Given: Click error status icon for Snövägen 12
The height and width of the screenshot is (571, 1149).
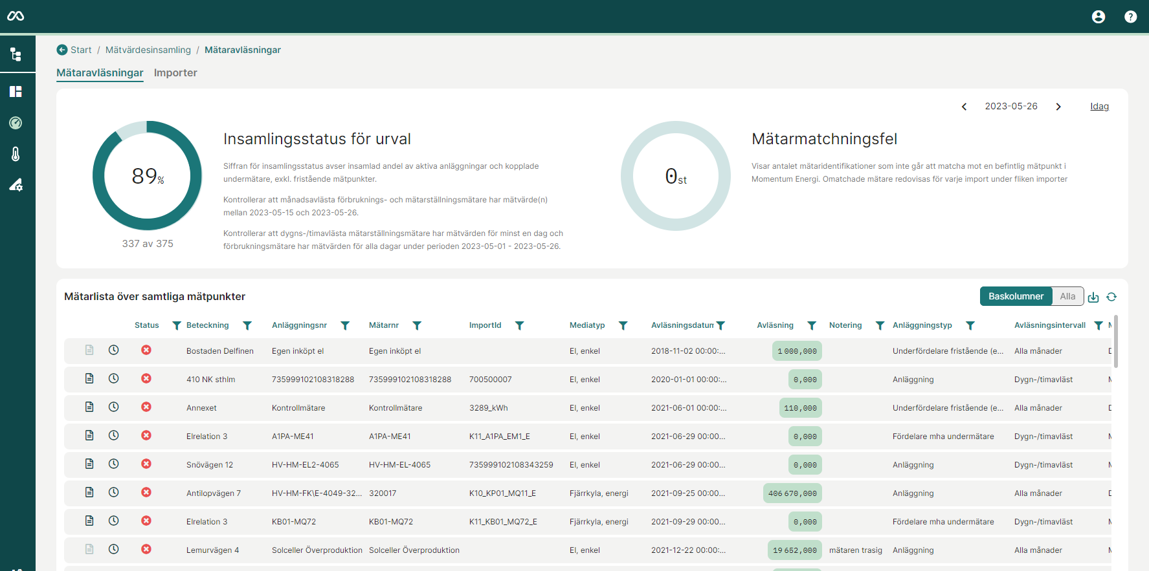Looking at the screenshot, I should (x=146, y=464).
